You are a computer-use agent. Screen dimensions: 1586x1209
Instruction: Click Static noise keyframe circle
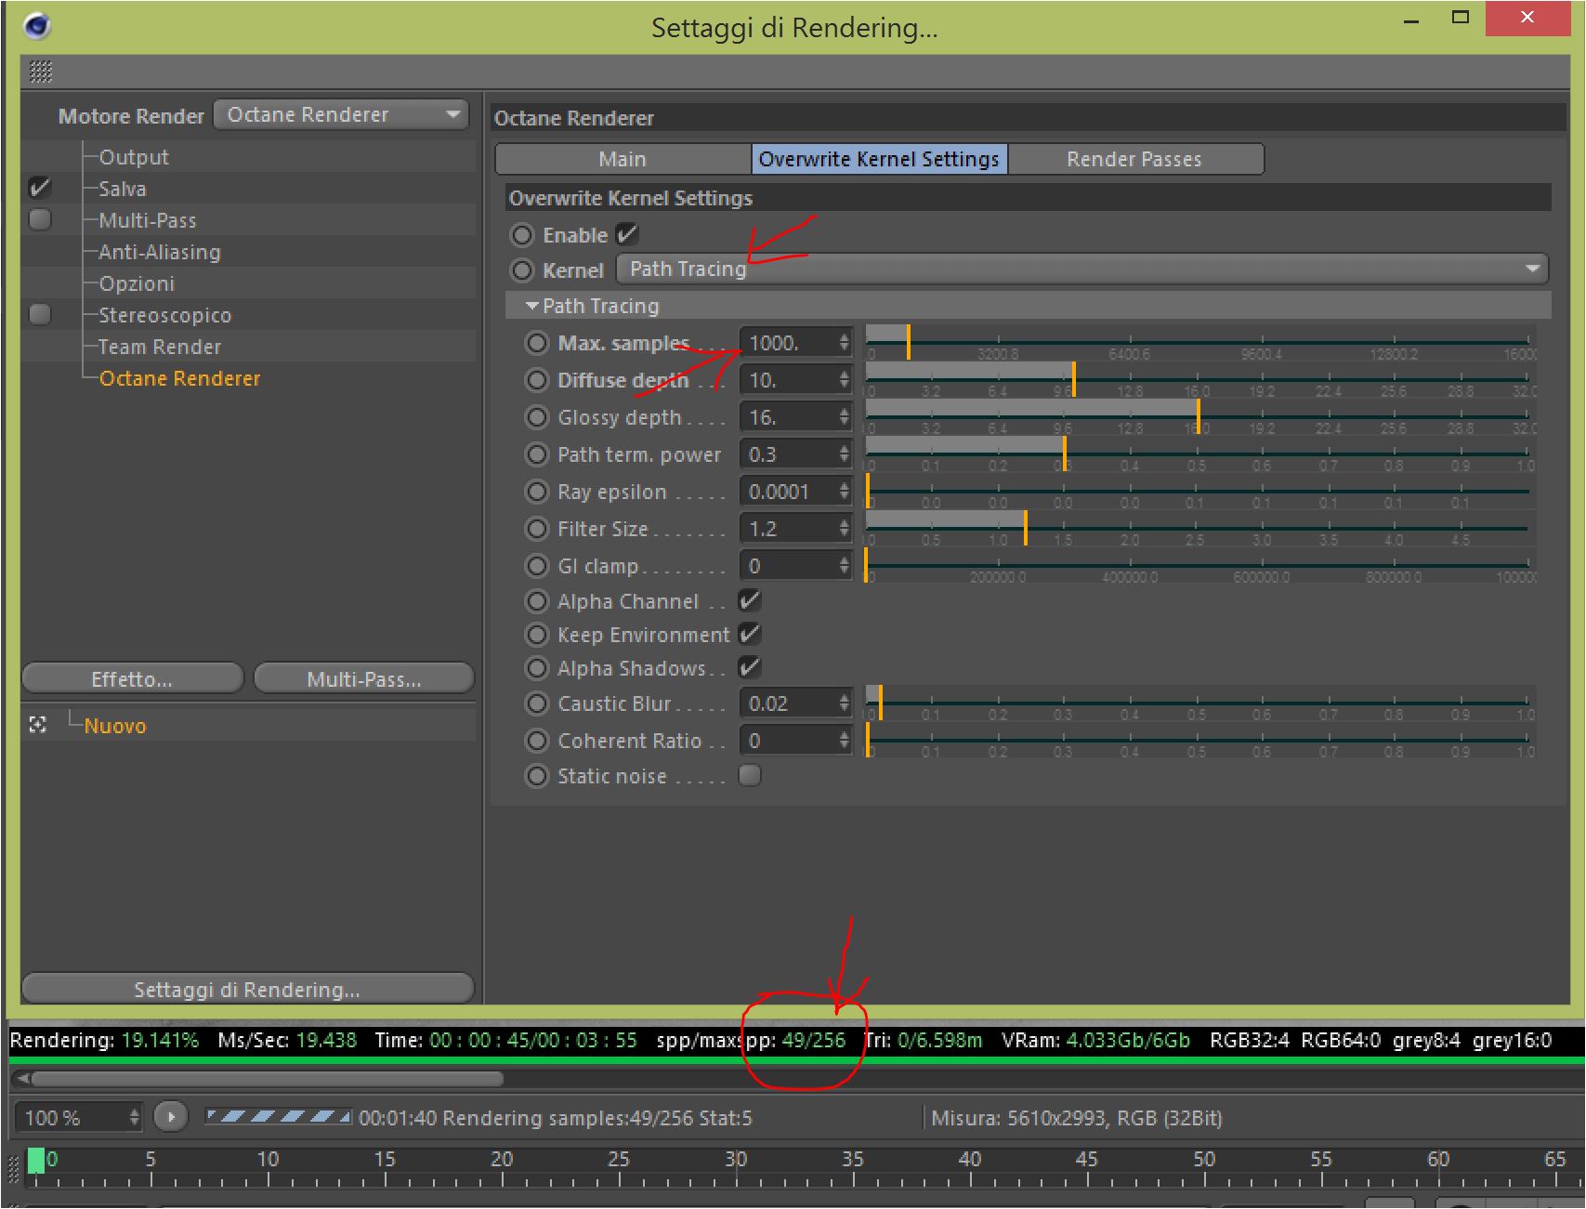[x=537, y=776]
